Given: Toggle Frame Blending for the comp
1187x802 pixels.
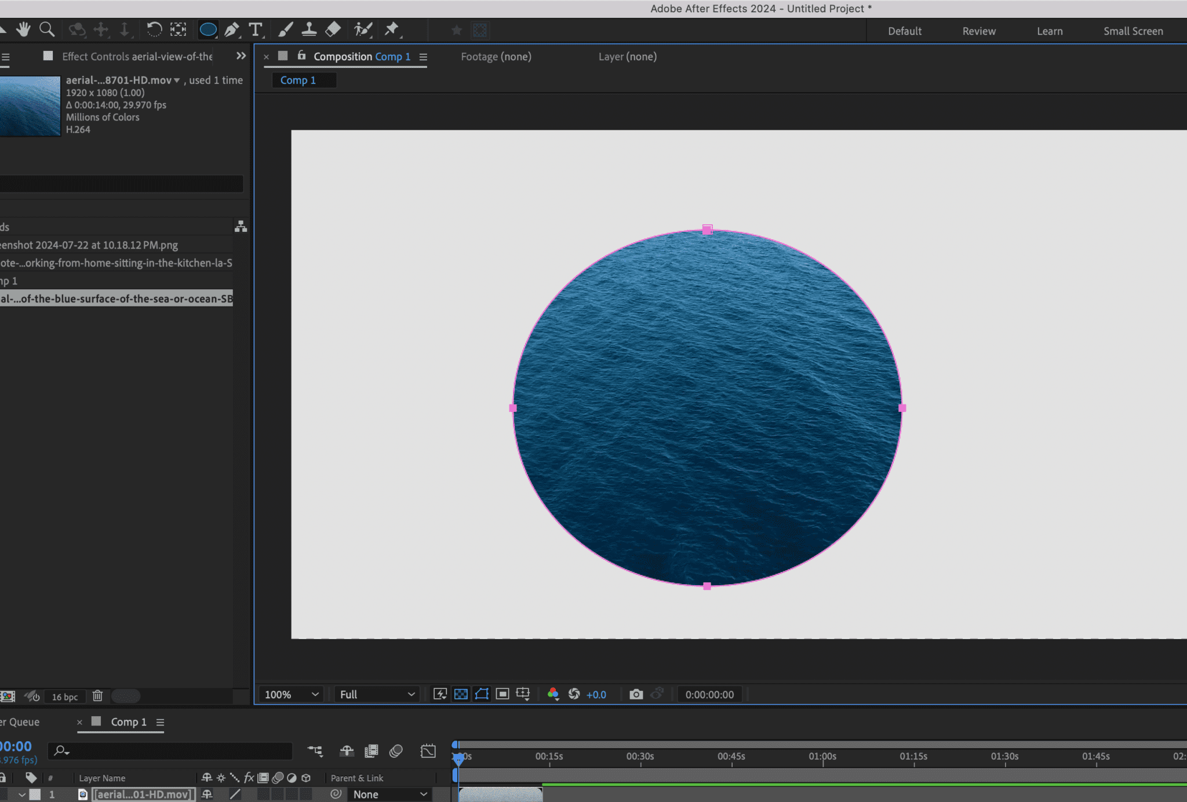Looking at the screenshot, I should click(x=371, y=751).
